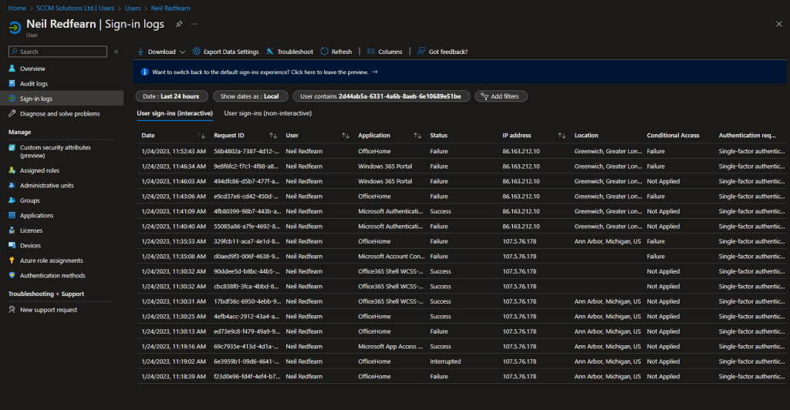Viewport: 790px width, 410px height.
Task: Open Audit logs in sidebar
Action: pyautogui.click(x=33, y=83)
